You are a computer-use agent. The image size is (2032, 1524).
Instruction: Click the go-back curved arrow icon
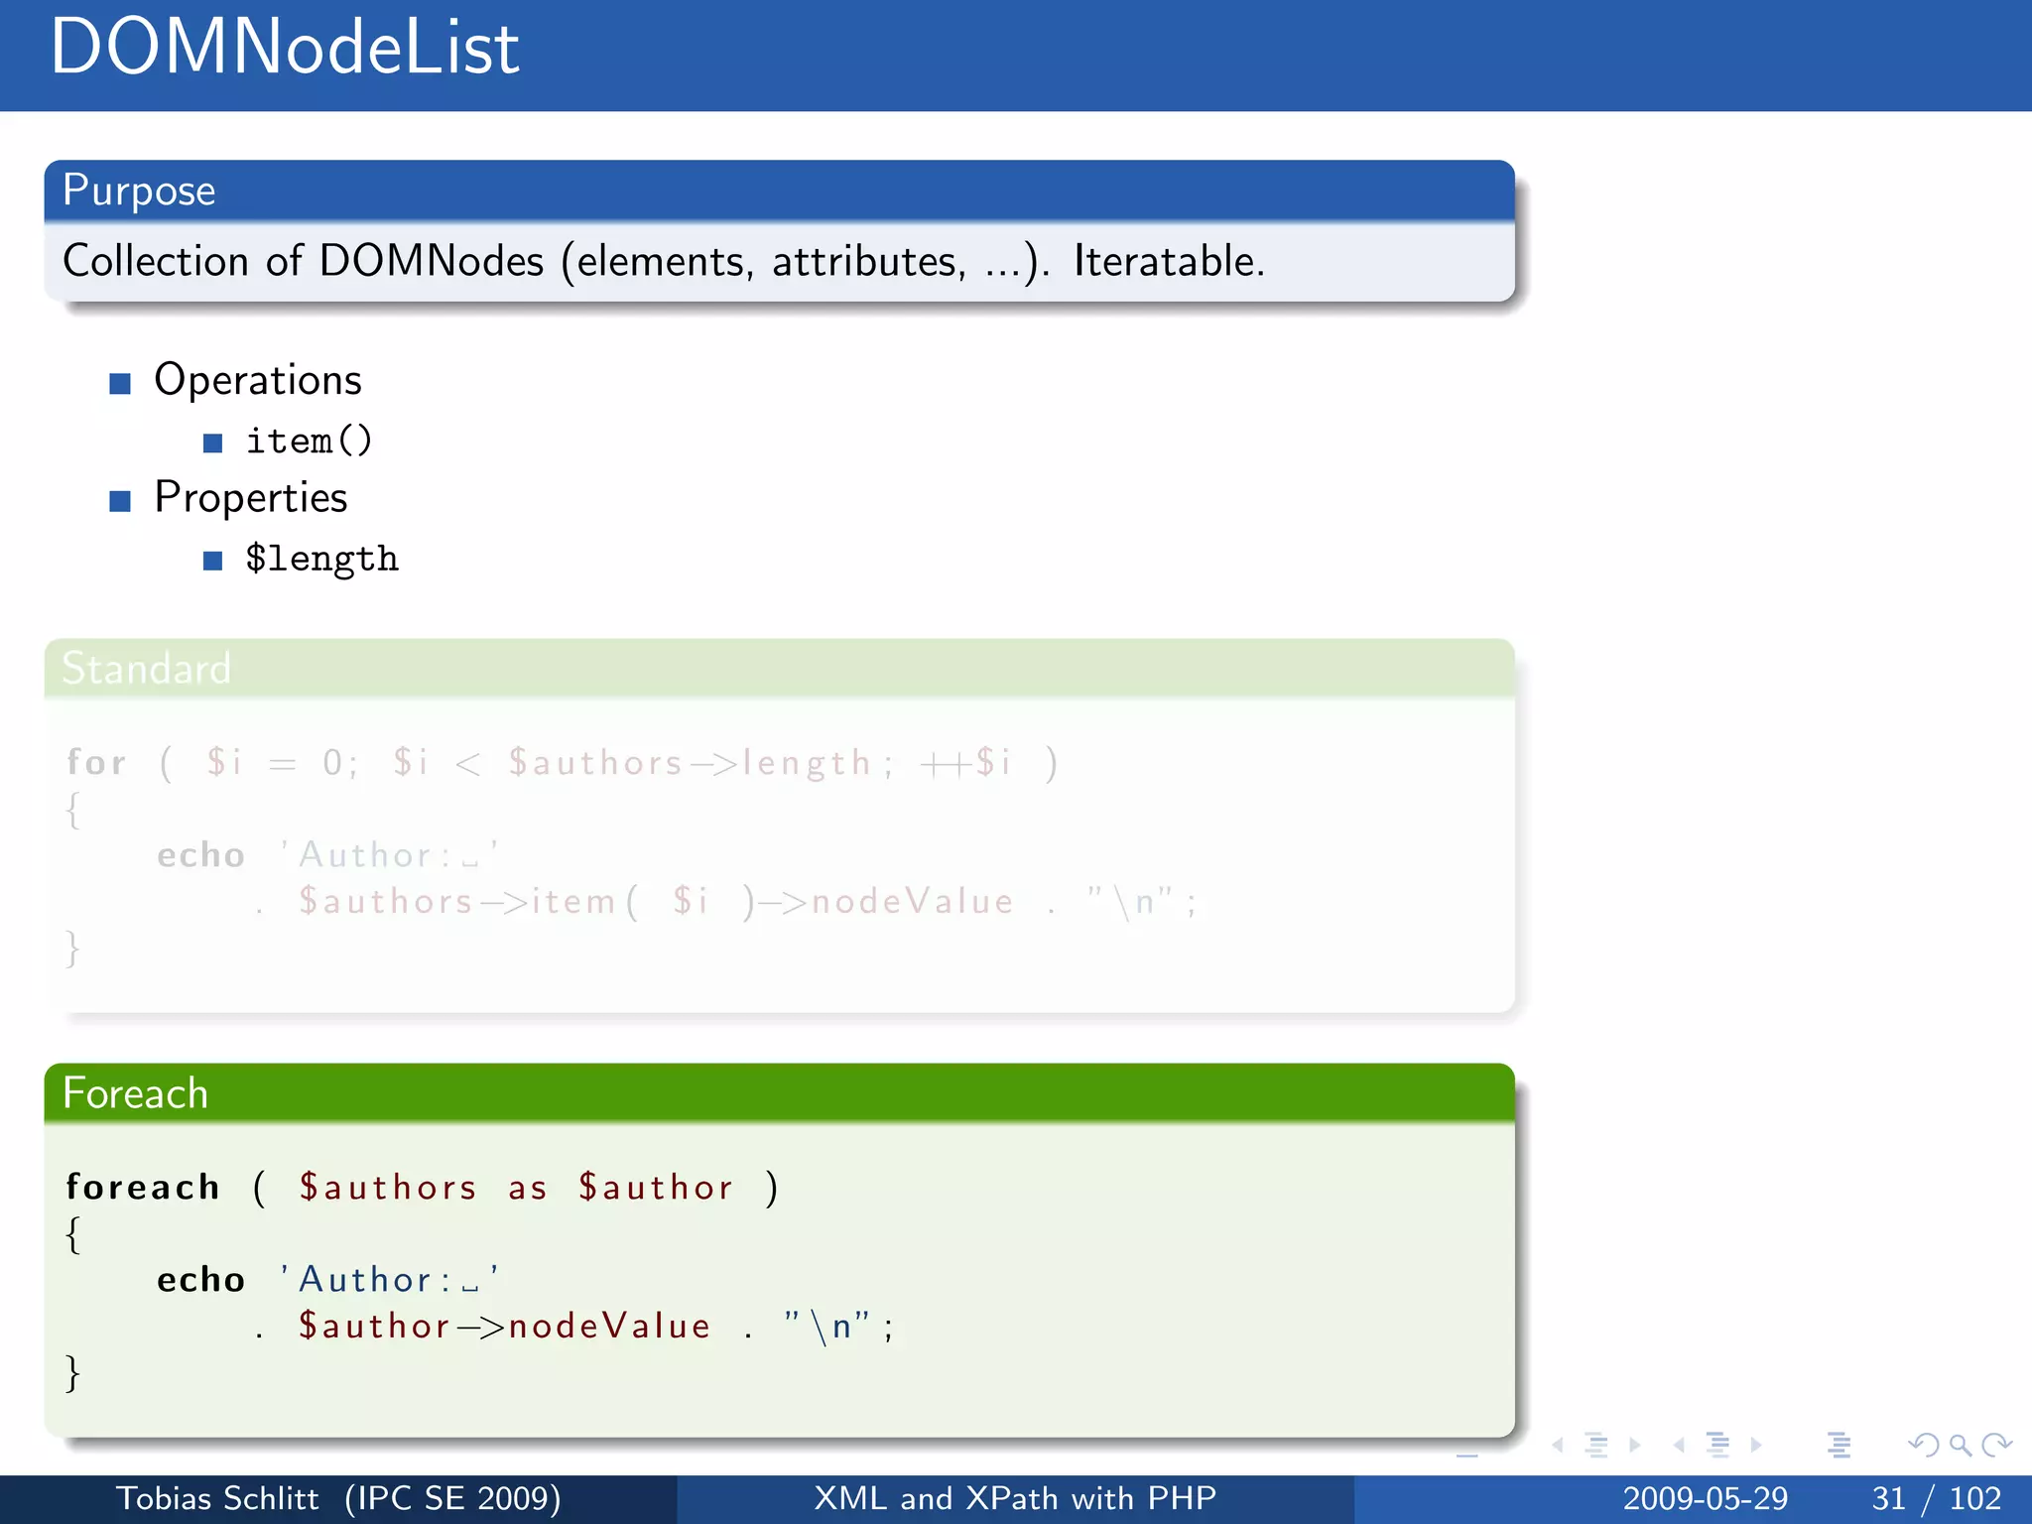[x=1923, y=1446]
